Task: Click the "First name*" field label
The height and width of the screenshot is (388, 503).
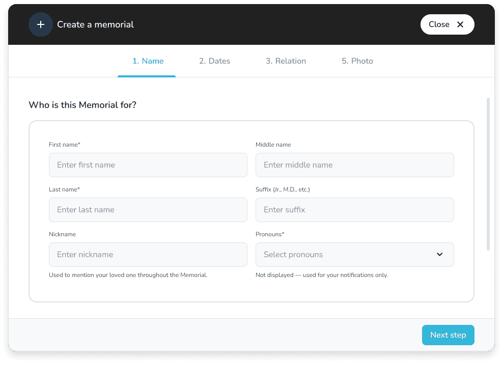Action: click(65, 144)
